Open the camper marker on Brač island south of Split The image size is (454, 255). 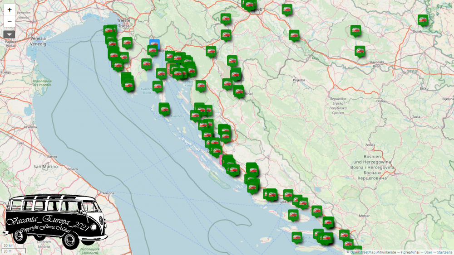pyautogui.click(x=293, y=216)
